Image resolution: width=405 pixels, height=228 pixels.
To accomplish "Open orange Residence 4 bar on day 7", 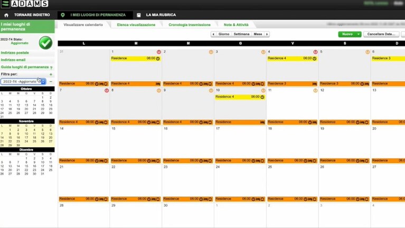I will (83, 122).
